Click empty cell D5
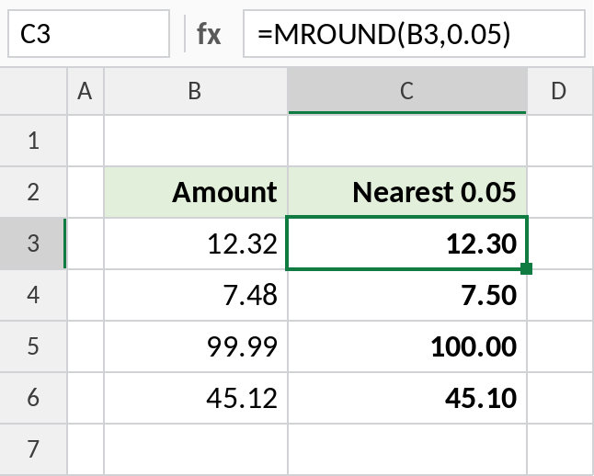This screenshot has height=476, width=594. (561, 346)
